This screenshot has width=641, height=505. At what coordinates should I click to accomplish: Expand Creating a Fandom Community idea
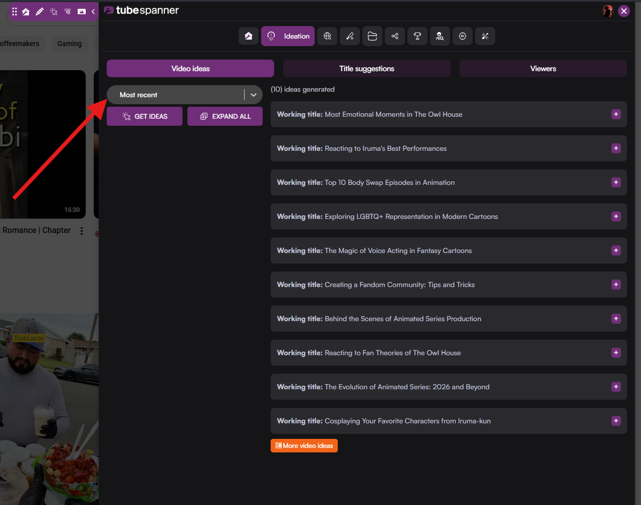pyautogui.click(x=616, y=285)
